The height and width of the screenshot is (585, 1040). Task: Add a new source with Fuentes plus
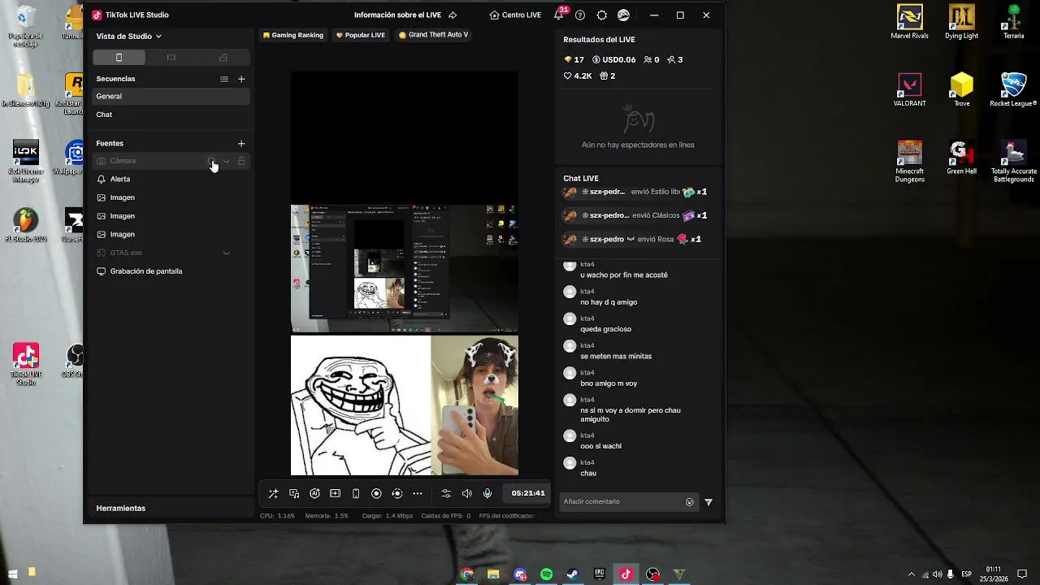click(x=241, y=143)
